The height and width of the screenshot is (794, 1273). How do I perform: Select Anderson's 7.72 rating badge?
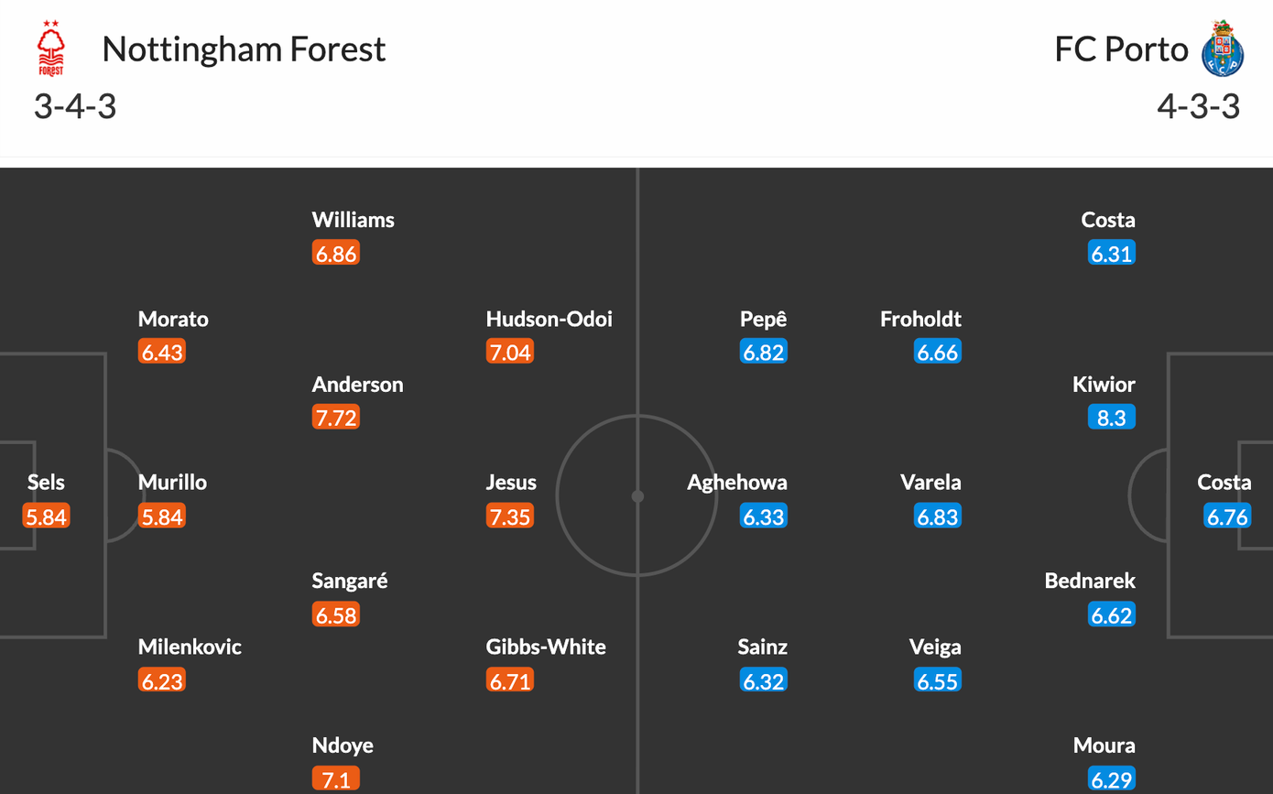335,418
